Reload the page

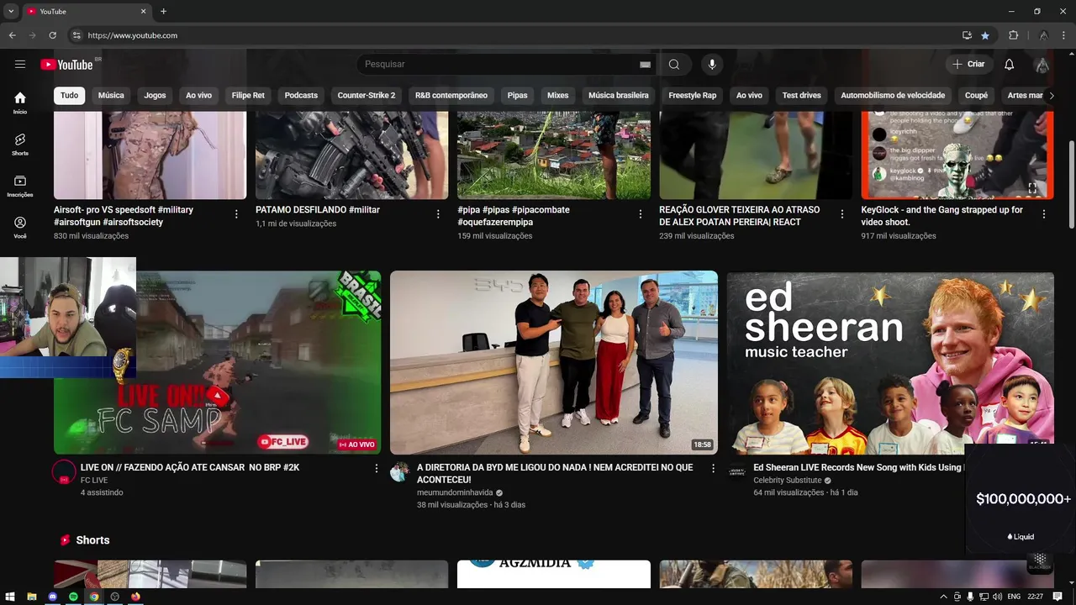coord(52,35)
